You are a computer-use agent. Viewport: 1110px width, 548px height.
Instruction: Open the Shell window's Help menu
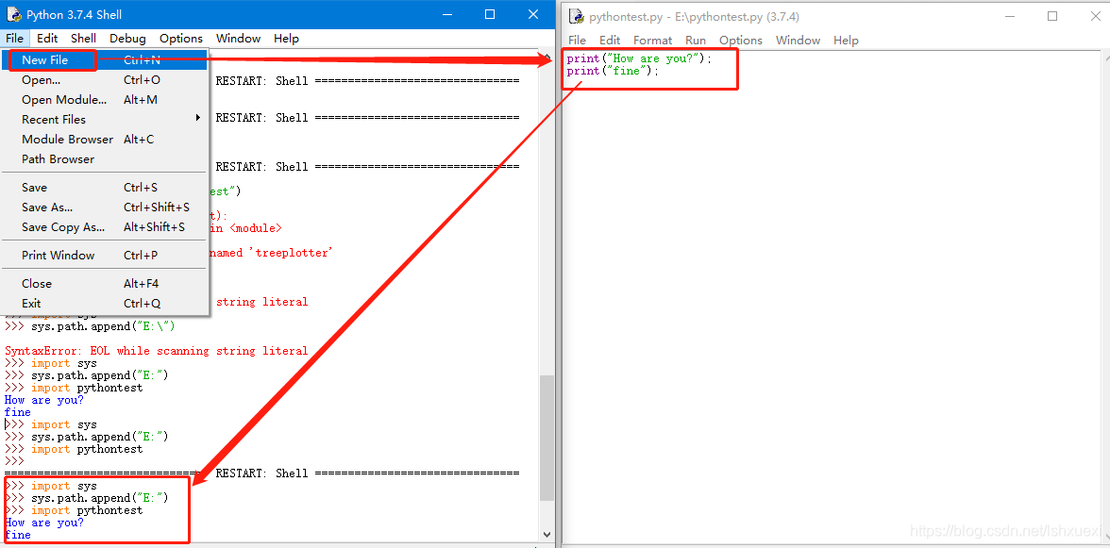[x=286, y=38]
